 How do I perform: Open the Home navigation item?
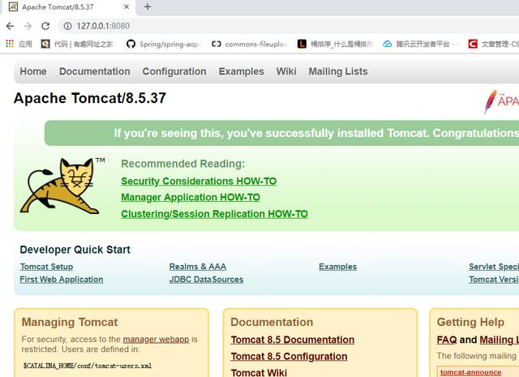[x=33, y=71]
